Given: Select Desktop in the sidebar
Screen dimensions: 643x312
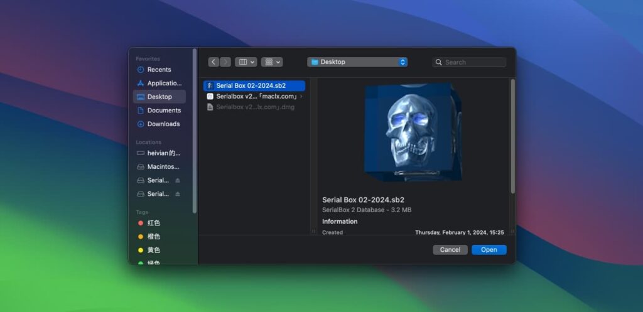Looking at the screenshot, I should point(159,97).
